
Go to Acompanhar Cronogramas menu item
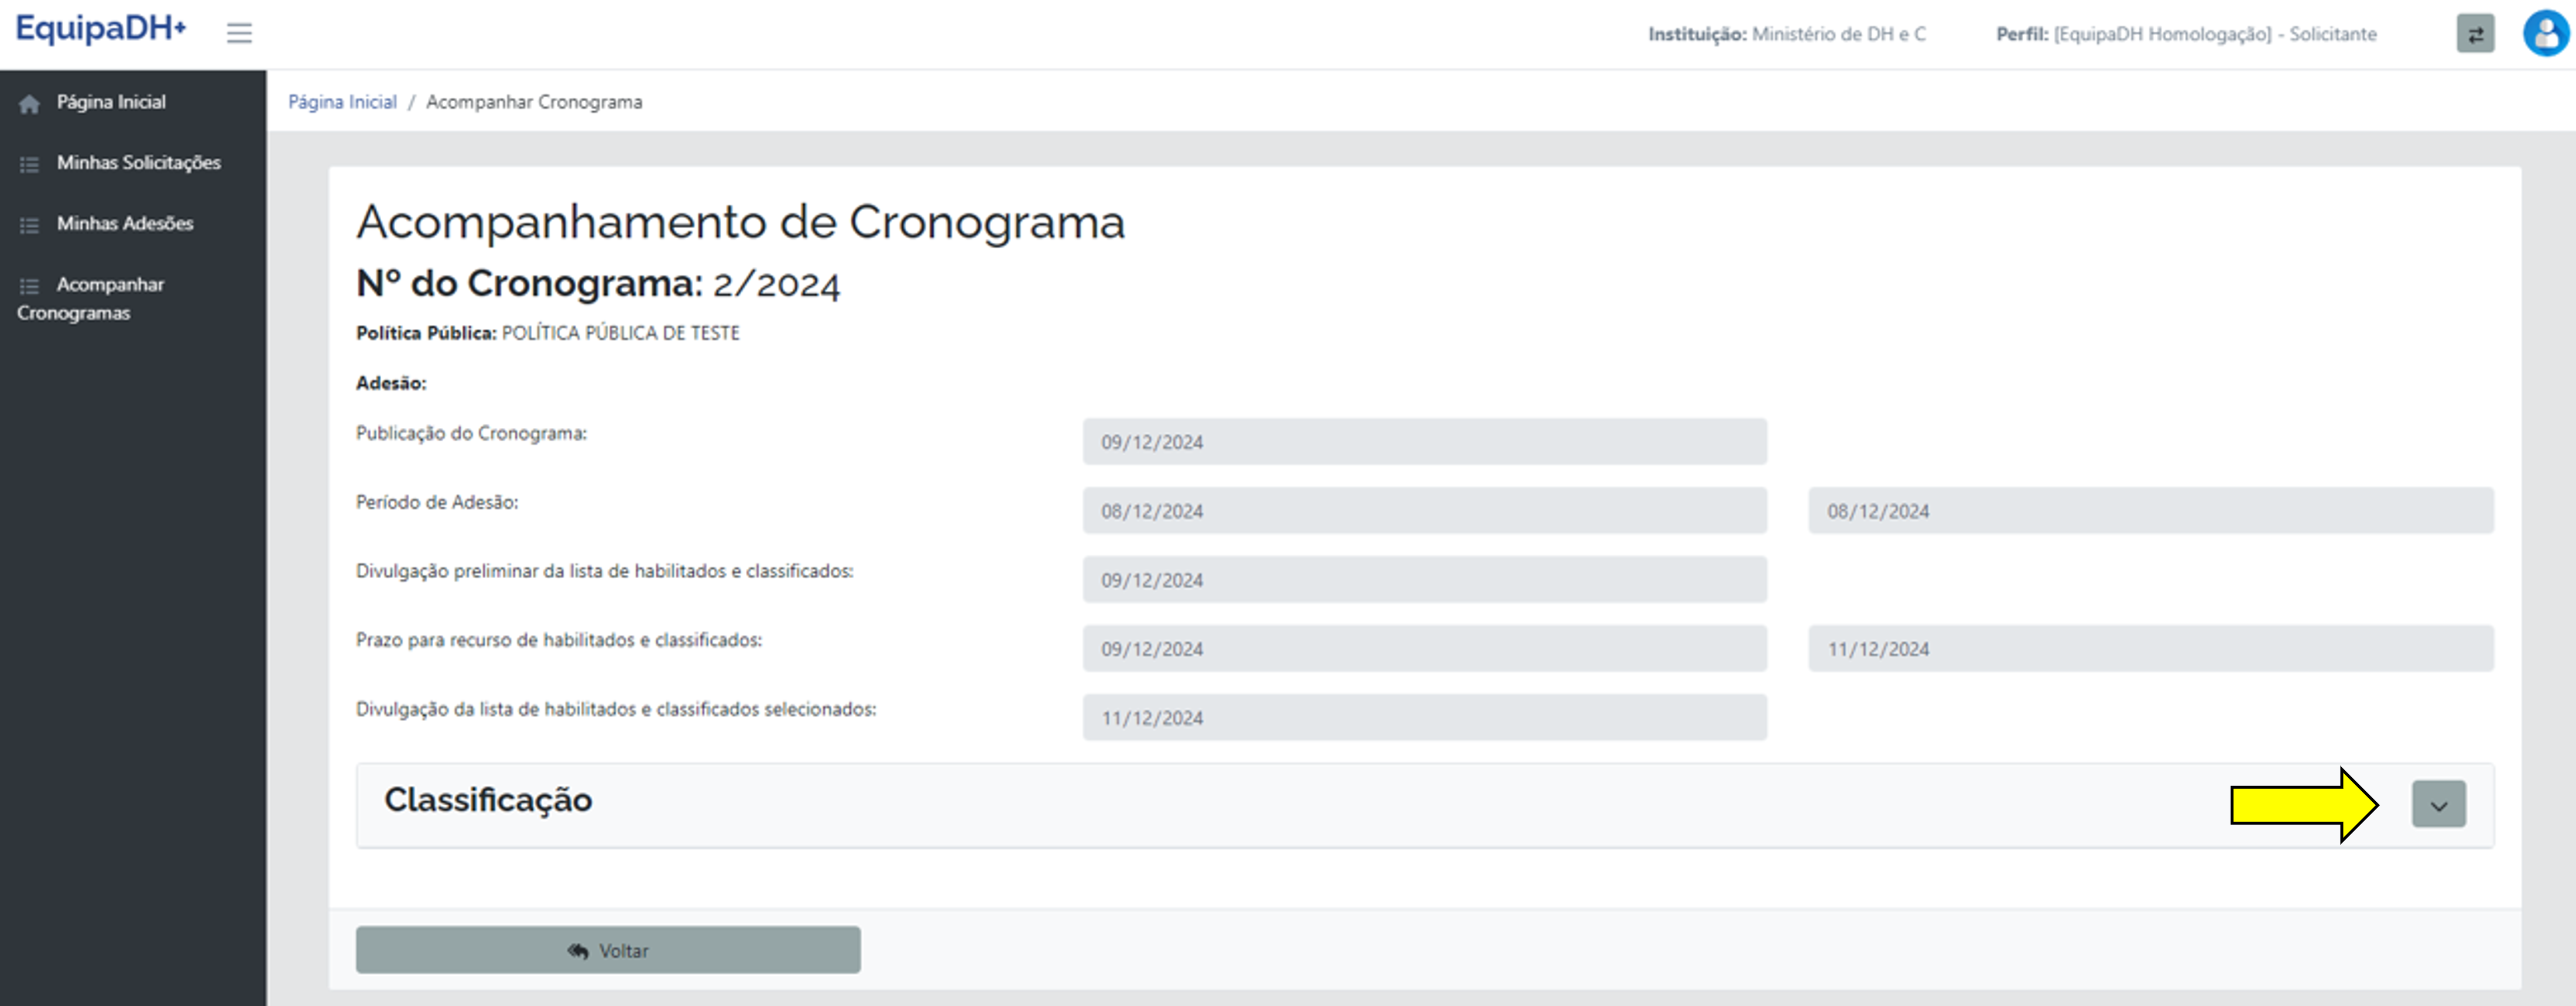[x=110, y=285]
